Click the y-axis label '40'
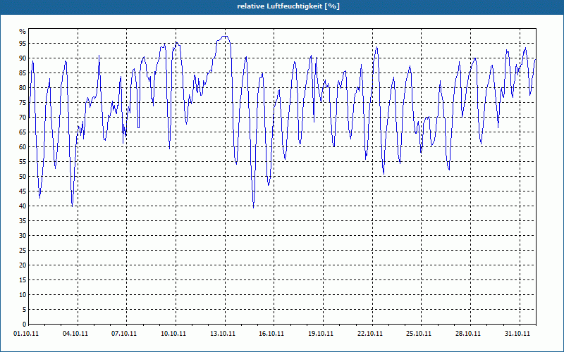Viewport: 564px width, 352px height. point(23,206)
